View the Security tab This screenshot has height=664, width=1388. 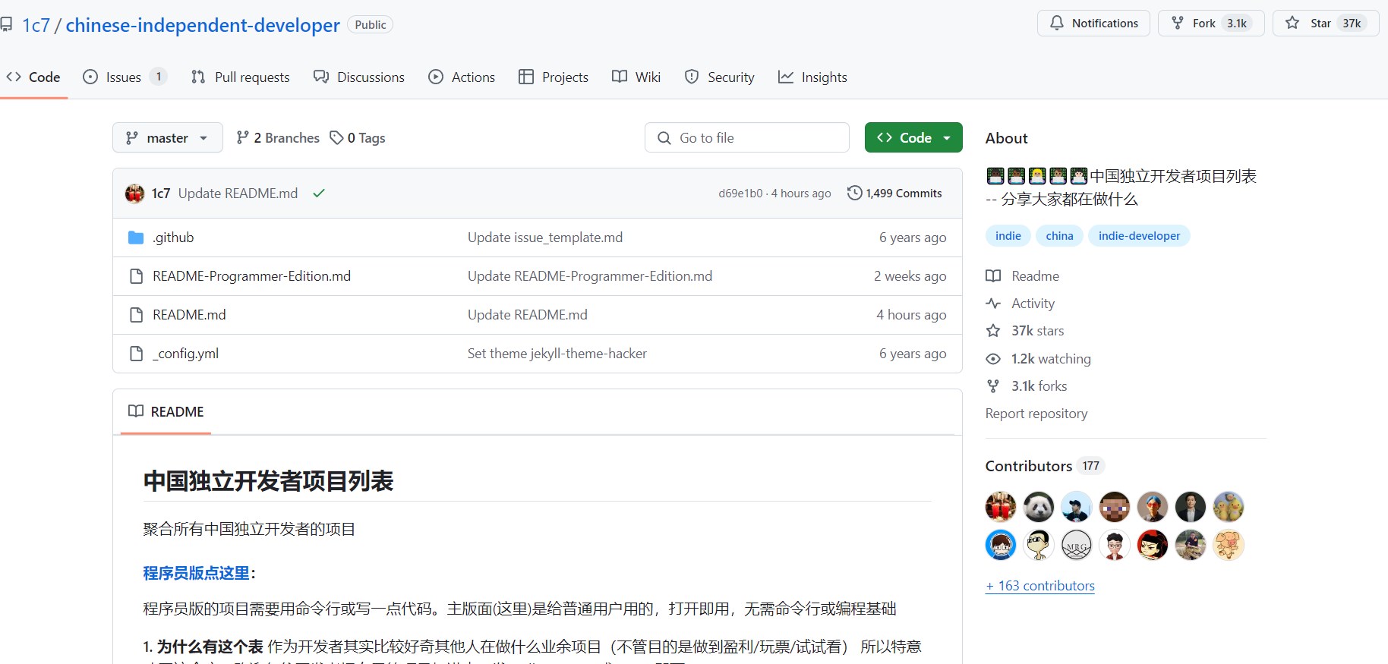click(719, 77)
